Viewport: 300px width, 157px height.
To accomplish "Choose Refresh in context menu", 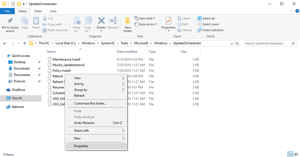I will 96,96.
